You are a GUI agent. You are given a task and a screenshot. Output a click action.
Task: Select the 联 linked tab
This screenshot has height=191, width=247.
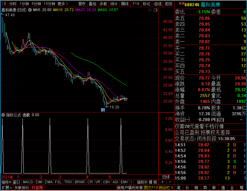[214, 188]
